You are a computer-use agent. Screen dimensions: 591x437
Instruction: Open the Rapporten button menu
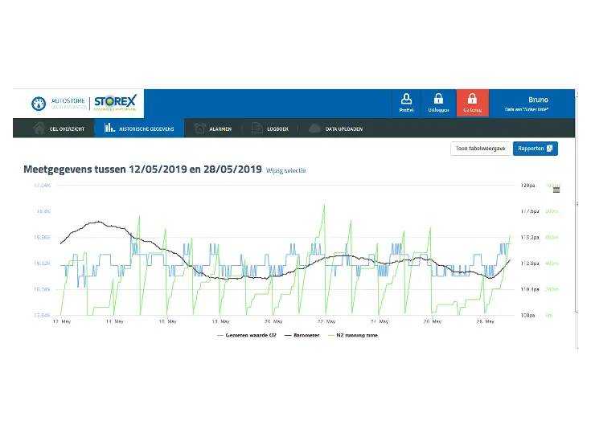point(535,149)
